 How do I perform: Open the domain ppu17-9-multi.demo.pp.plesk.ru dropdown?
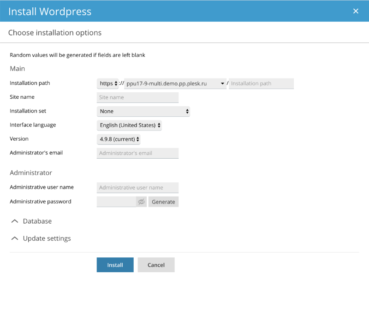175,83
